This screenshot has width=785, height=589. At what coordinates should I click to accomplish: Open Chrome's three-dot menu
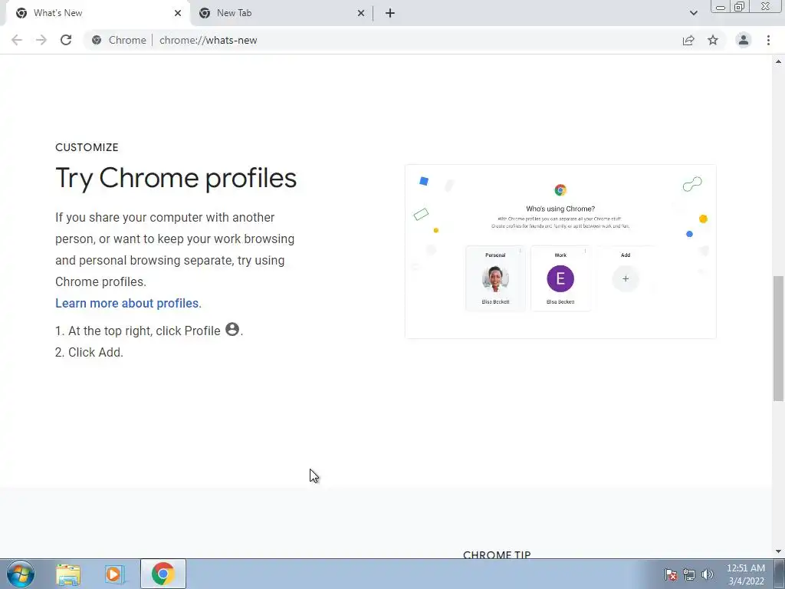pyautogui.click(x=768, y=40)
